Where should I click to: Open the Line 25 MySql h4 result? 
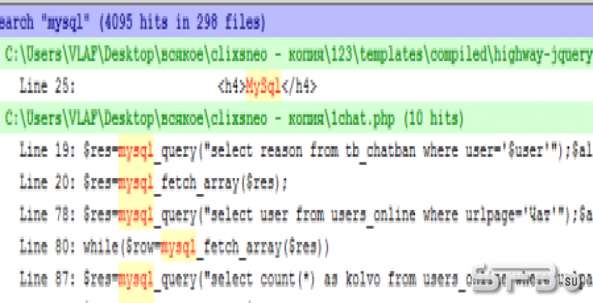point(296,86)
